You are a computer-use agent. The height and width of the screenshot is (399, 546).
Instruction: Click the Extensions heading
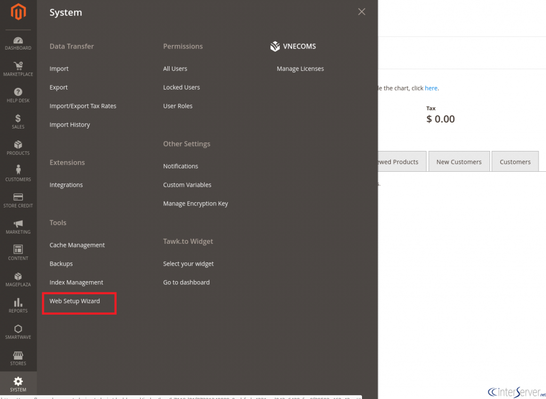[x=67, y=162]
